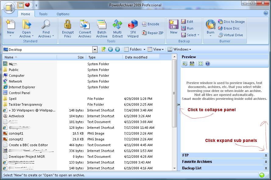Select the Public folder

click(14, 70)
